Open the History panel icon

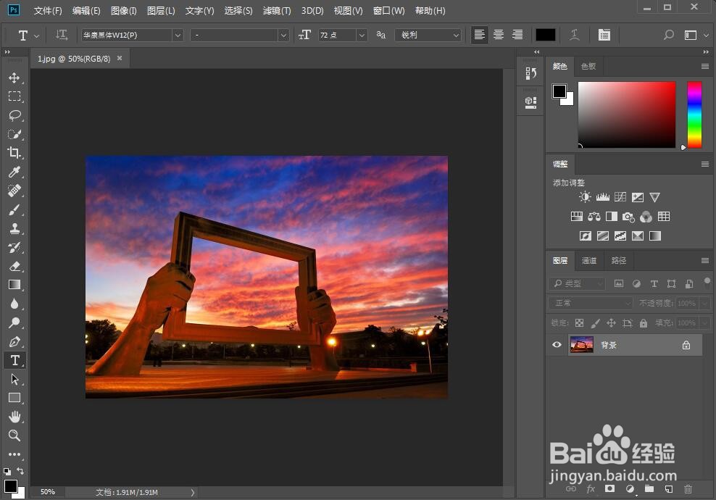[530, 73]
